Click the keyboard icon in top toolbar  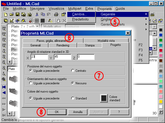(x=152, y=14)
